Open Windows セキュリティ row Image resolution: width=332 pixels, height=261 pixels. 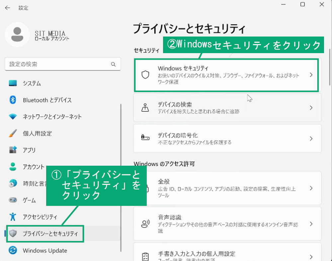[x=227, y=75]
